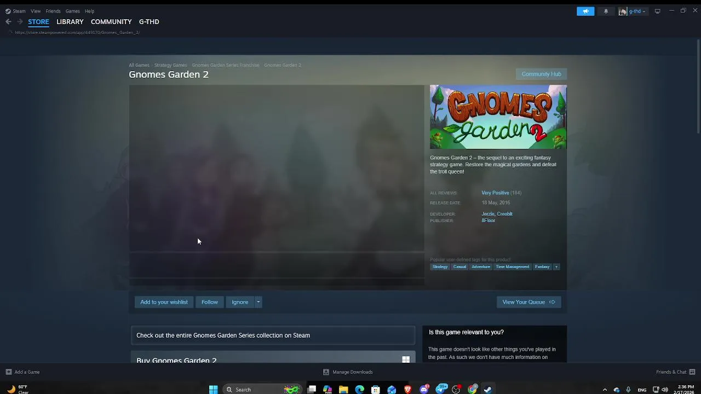This screenshot has width=701, height=394.
Task: Click the blue announcements megaphone icon
Action: click(585, 11)
